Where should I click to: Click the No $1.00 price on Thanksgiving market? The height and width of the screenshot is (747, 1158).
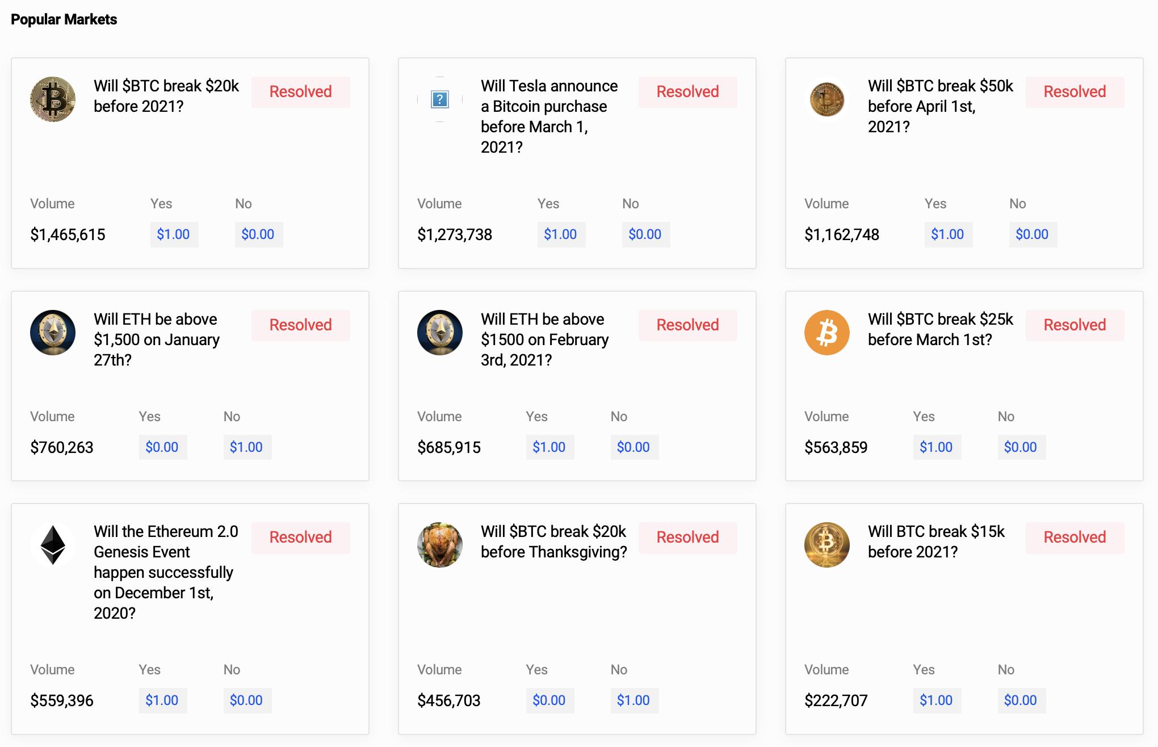click(x=633, y=700)
